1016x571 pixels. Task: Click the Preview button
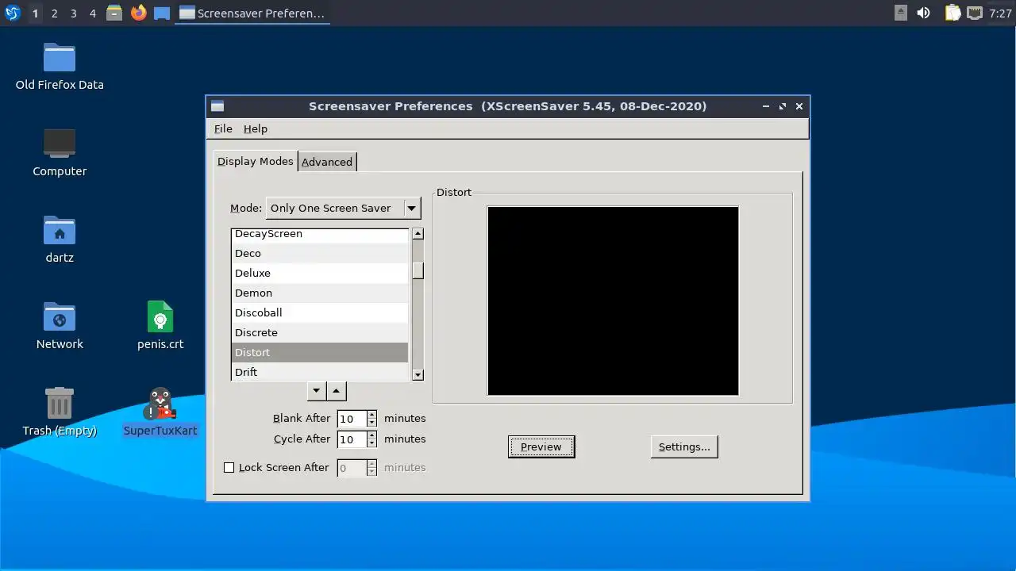coord(541,446)
